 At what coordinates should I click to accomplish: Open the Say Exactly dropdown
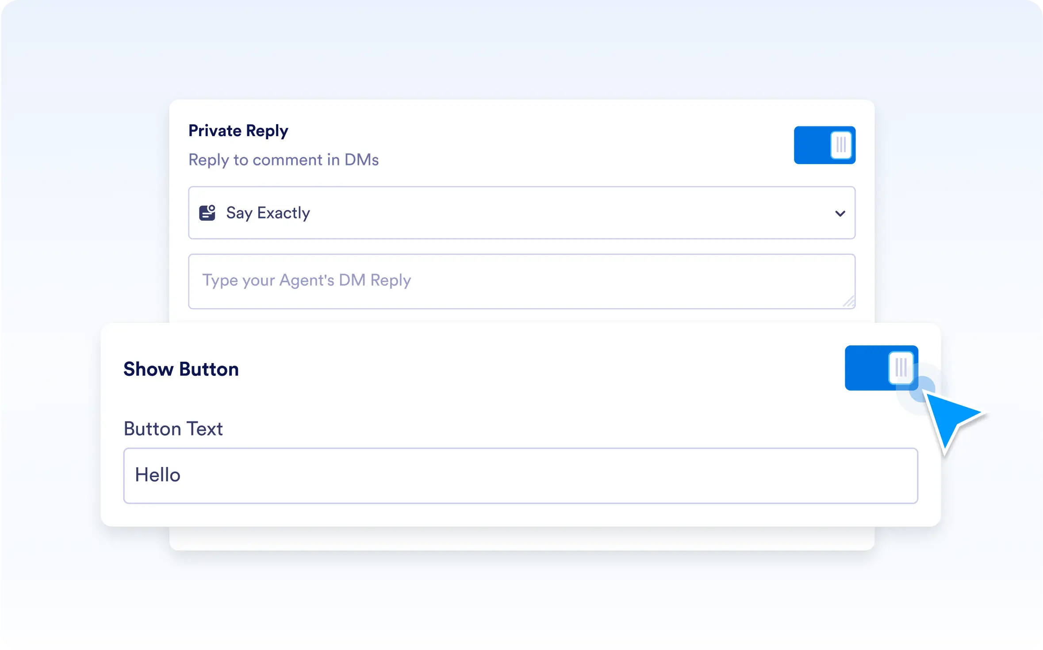pos(521,213)
